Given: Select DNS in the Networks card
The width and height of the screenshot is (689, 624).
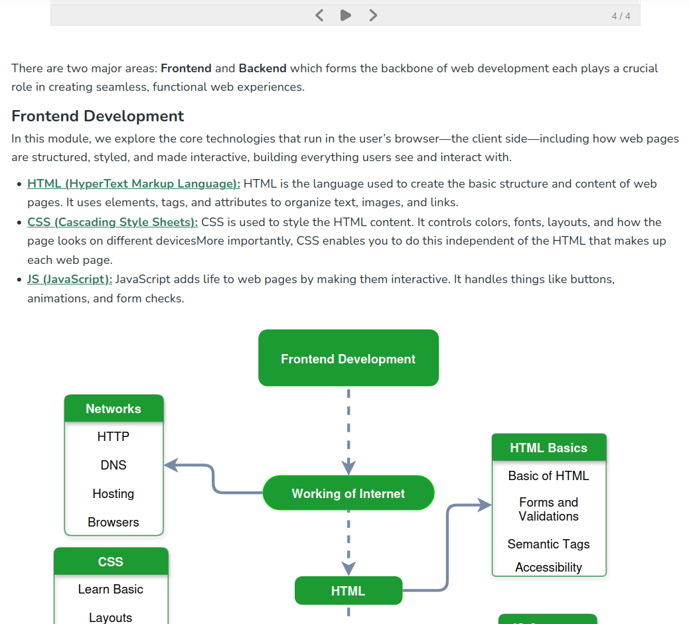Looking at the screenshot, I should pos(114,466).
